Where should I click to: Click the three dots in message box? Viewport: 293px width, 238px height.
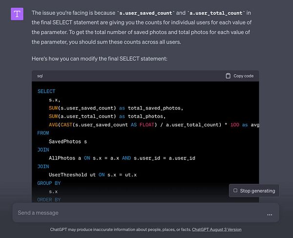click(x=270, y=215)
